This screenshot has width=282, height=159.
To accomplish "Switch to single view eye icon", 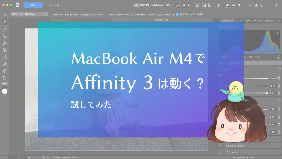I will point(178,5).
